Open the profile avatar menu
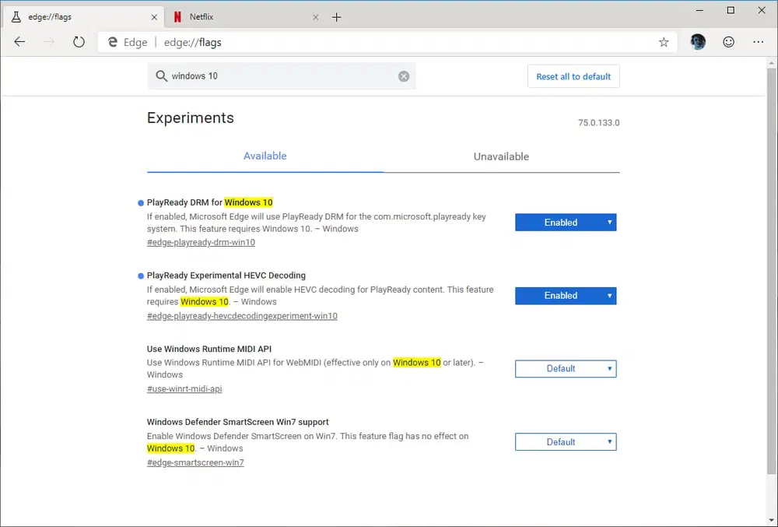Image resolution: width=778 pixels, height=527 pixels. (x=697, y=42)
